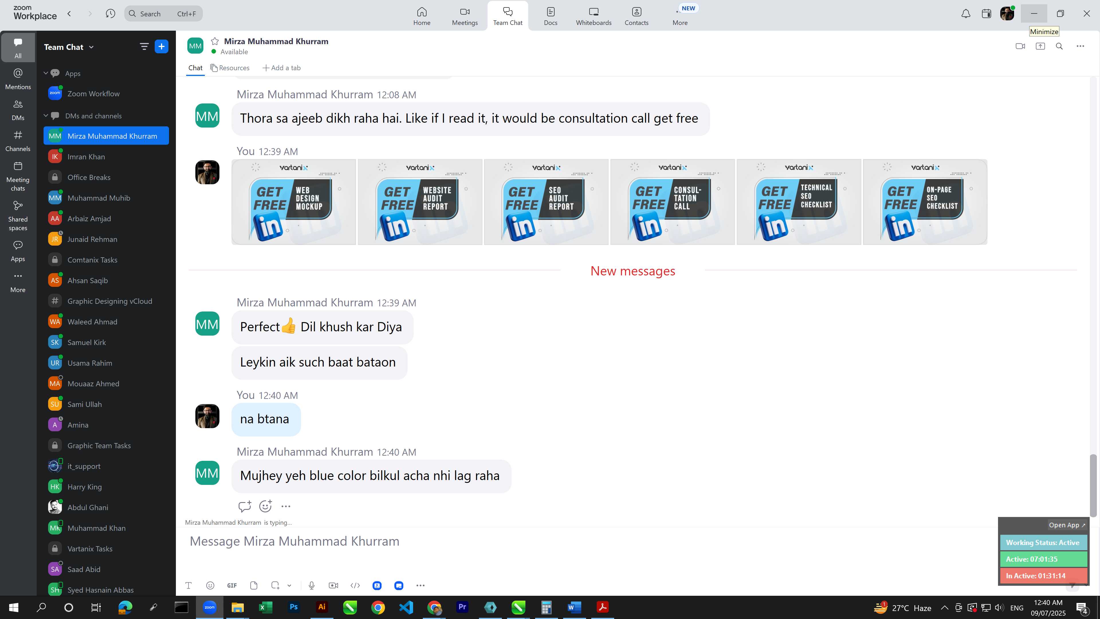The width and height of the screenshot is (1100, 619).
Task: Open the Graphic Designing vCloud channel
Action: click(106, 301)
